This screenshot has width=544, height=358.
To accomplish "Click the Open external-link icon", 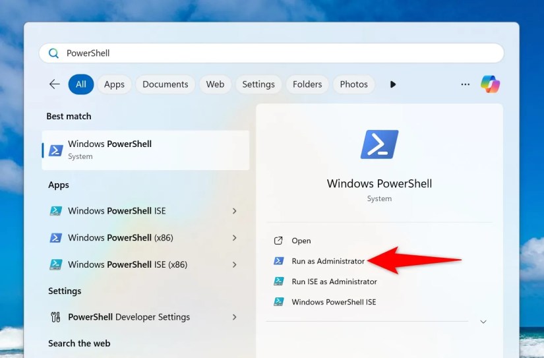I will [278, 241].
